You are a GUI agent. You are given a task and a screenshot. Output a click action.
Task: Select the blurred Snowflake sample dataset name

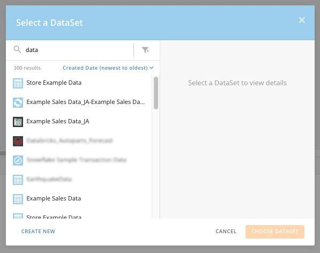click(77, 160)
